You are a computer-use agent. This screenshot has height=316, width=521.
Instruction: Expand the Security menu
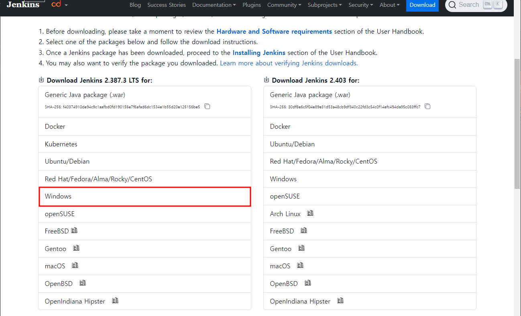360,5
